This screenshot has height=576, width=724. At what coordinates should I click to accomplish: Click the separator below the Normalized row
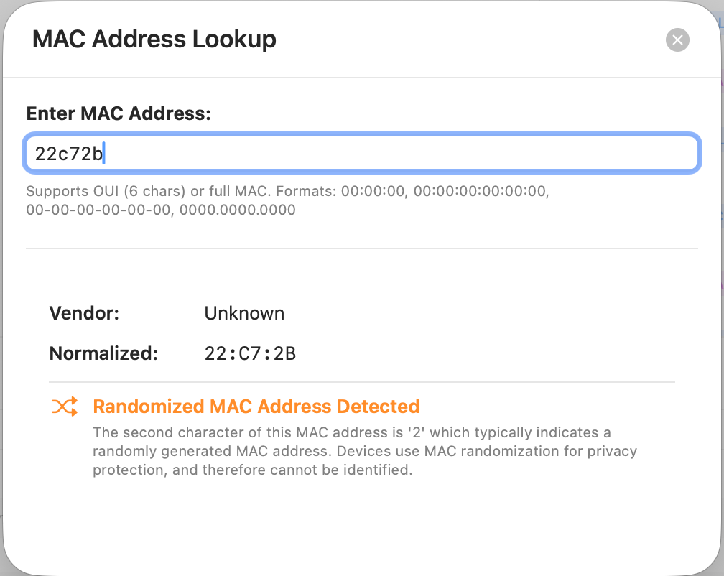pos(361,382)
